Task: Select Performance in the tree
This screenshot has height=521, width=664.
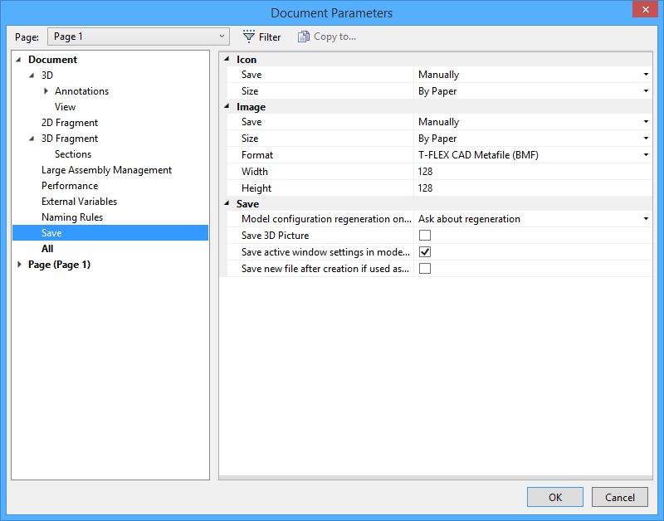Action: coord(70,186)
